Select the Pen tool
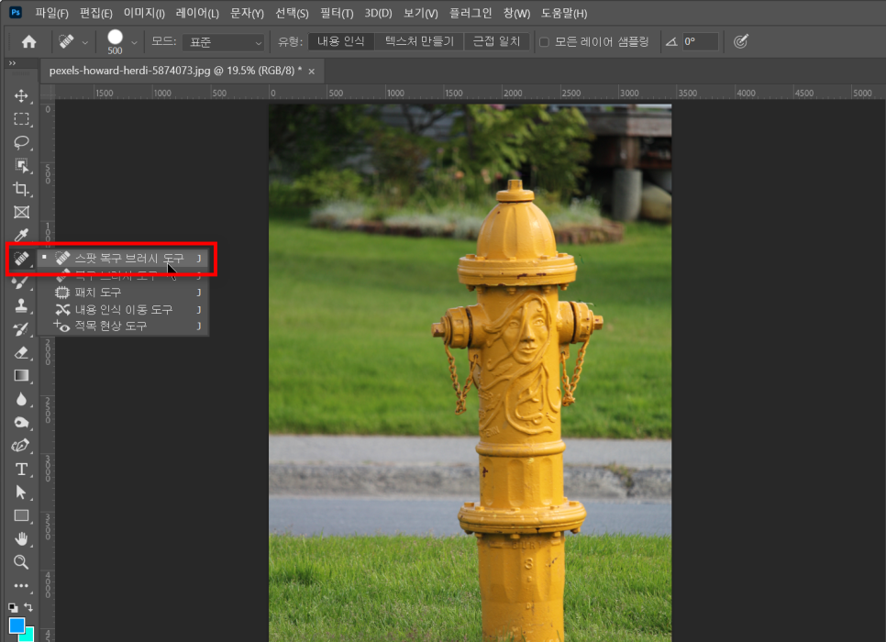 point(21,446)
